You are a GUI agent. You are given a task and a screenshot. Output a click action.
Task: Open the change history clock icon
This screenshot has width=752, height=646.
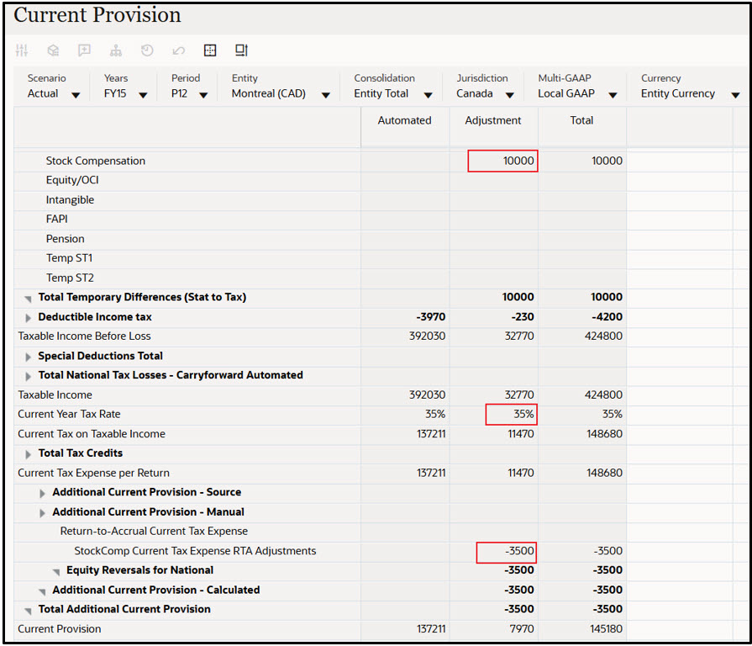pyautogui.click(x=147, y=50)
